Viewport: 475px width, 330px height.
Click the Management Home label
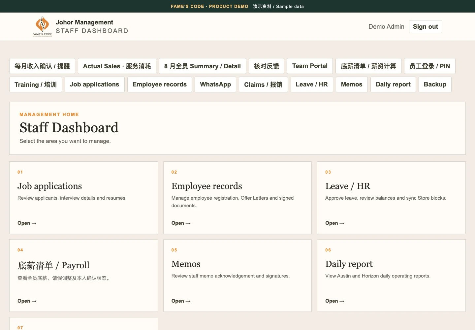49,115
